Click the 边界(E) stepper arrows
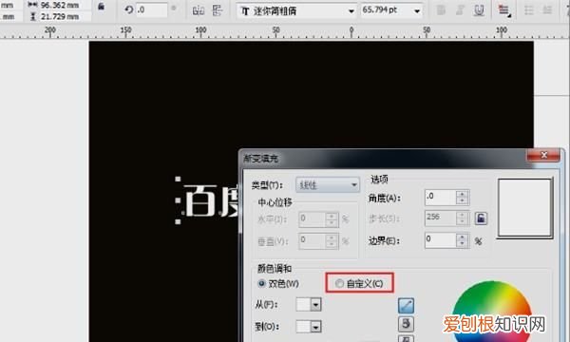The image size is (570, 342). pos(462,240)
